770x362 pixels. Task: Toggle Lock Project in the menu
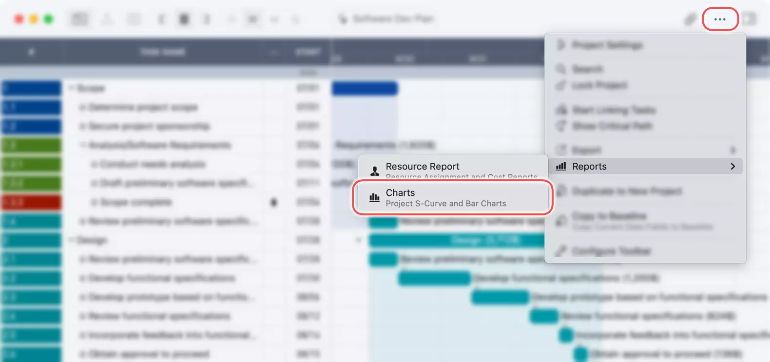pyautogui.click(x=599, y=86)
